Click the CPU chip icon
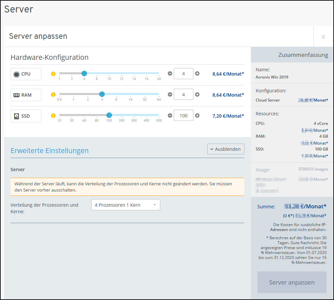Image resolution: width=334 pixels, height=300 pixels. pos(16,74)
